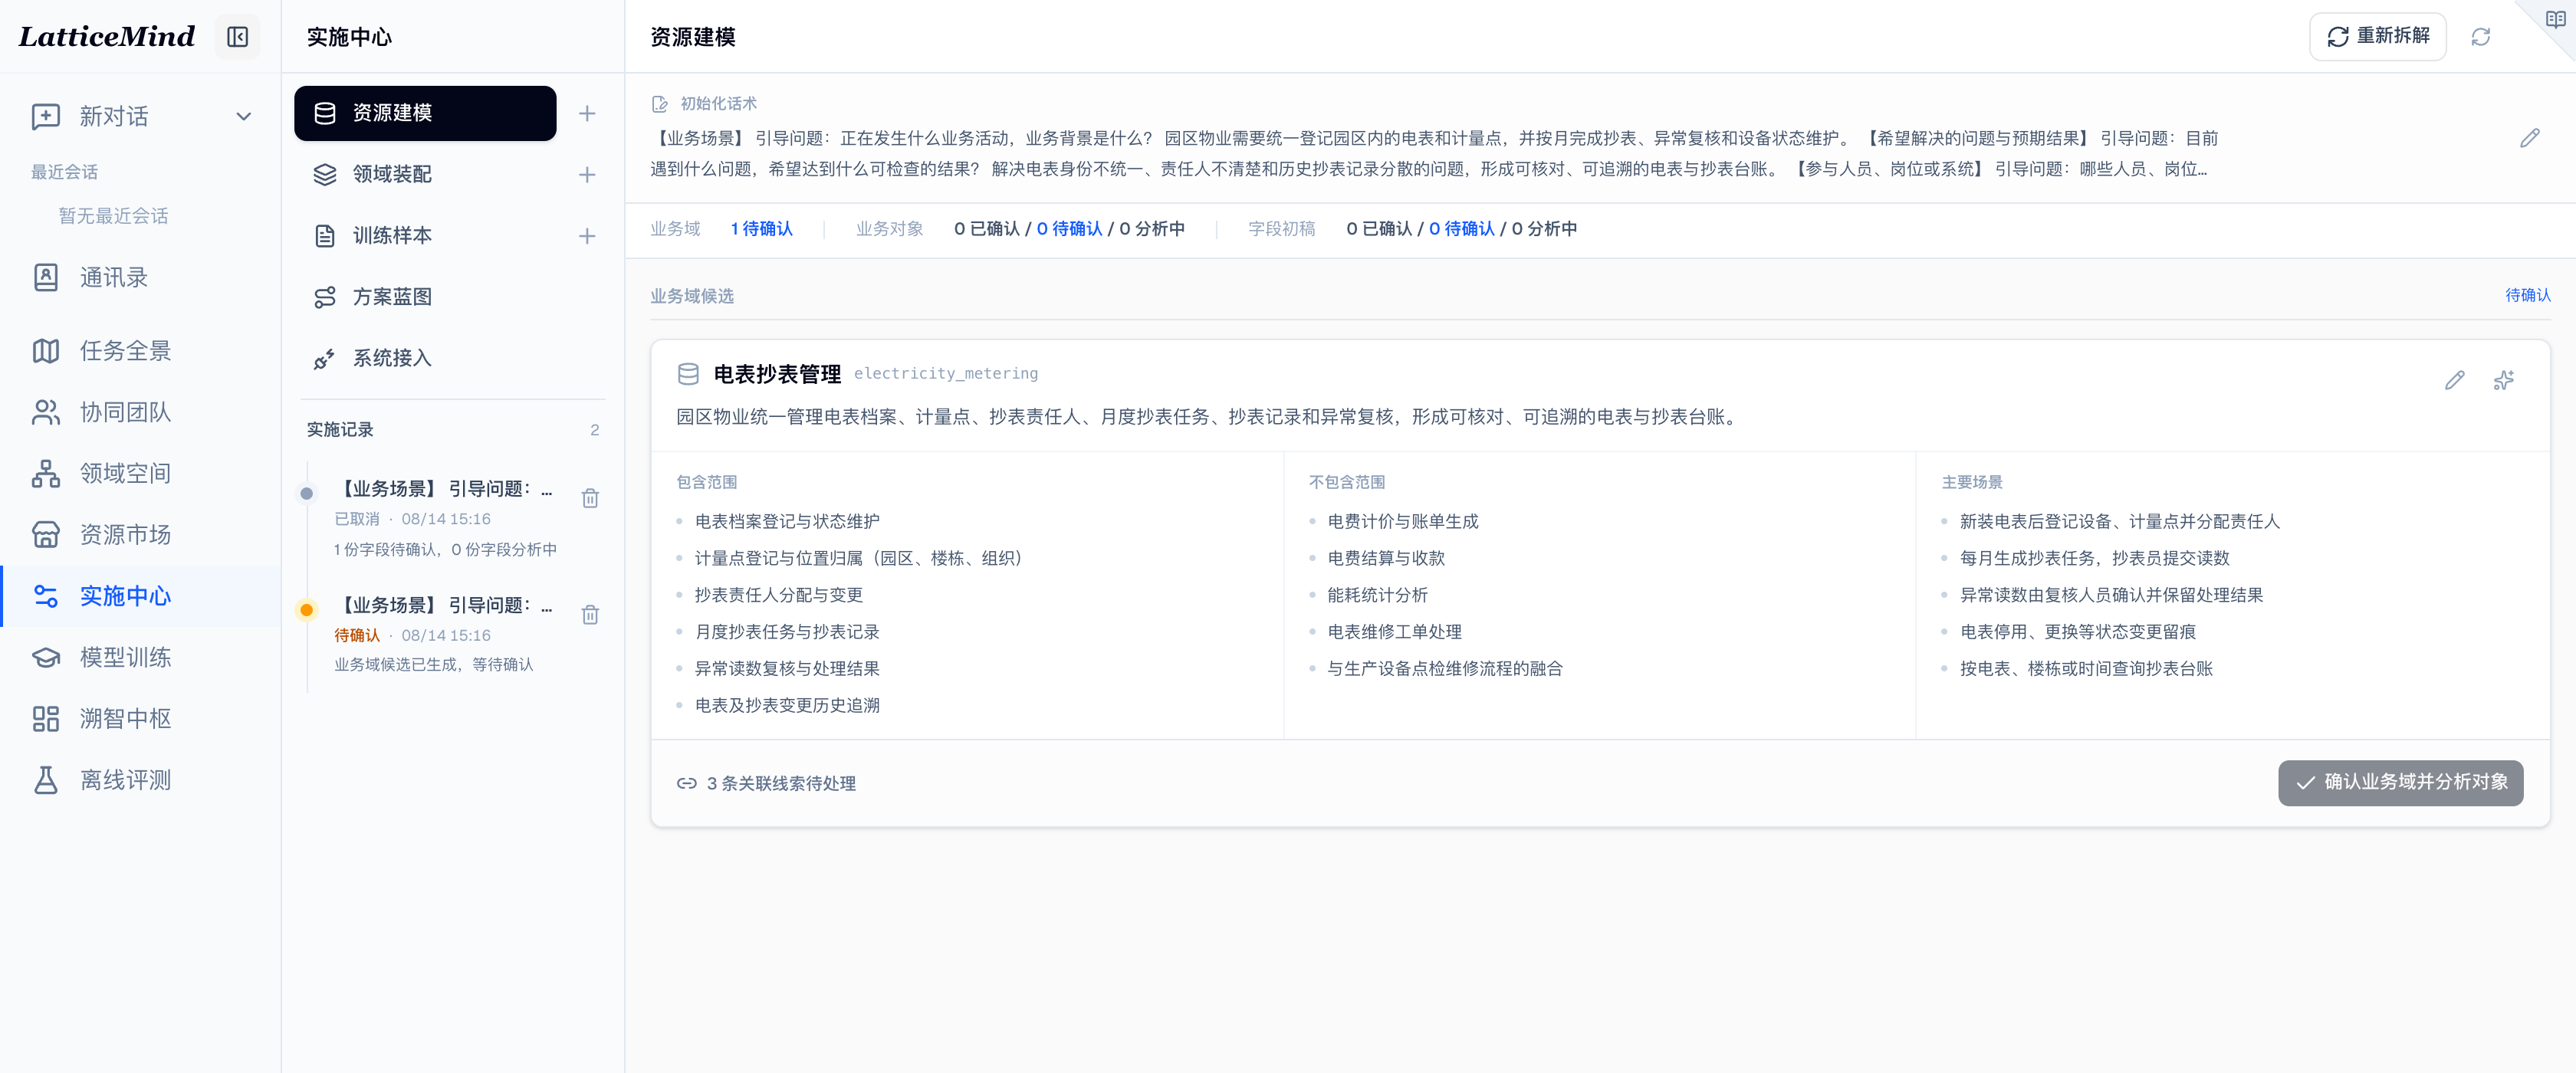Edit the 电表抄表管理 domain card
This screenshot has width=2576, height=1073.
2454,380
